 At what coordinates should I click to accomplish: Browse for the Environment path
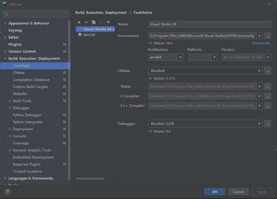pyautogui.click(x=268, y=36)
